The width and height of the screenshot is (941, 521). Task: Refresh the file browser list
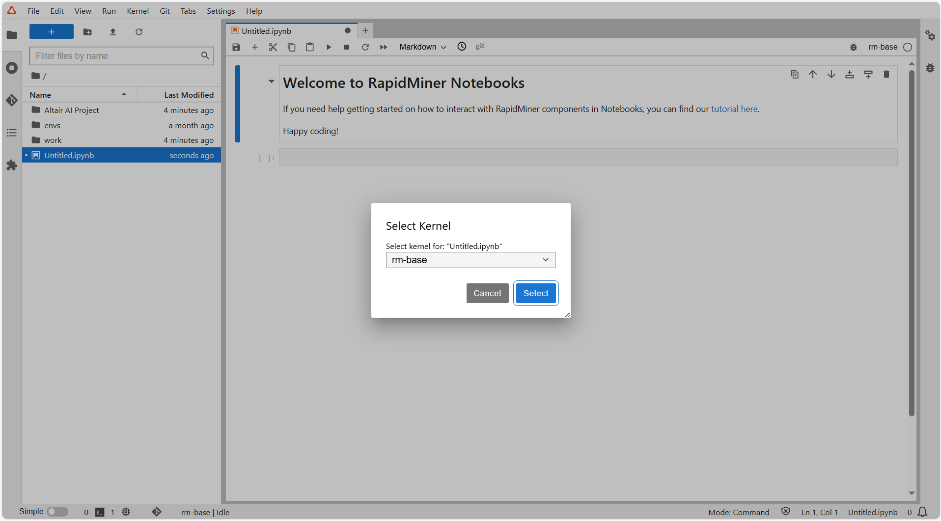tap(139, 32)
